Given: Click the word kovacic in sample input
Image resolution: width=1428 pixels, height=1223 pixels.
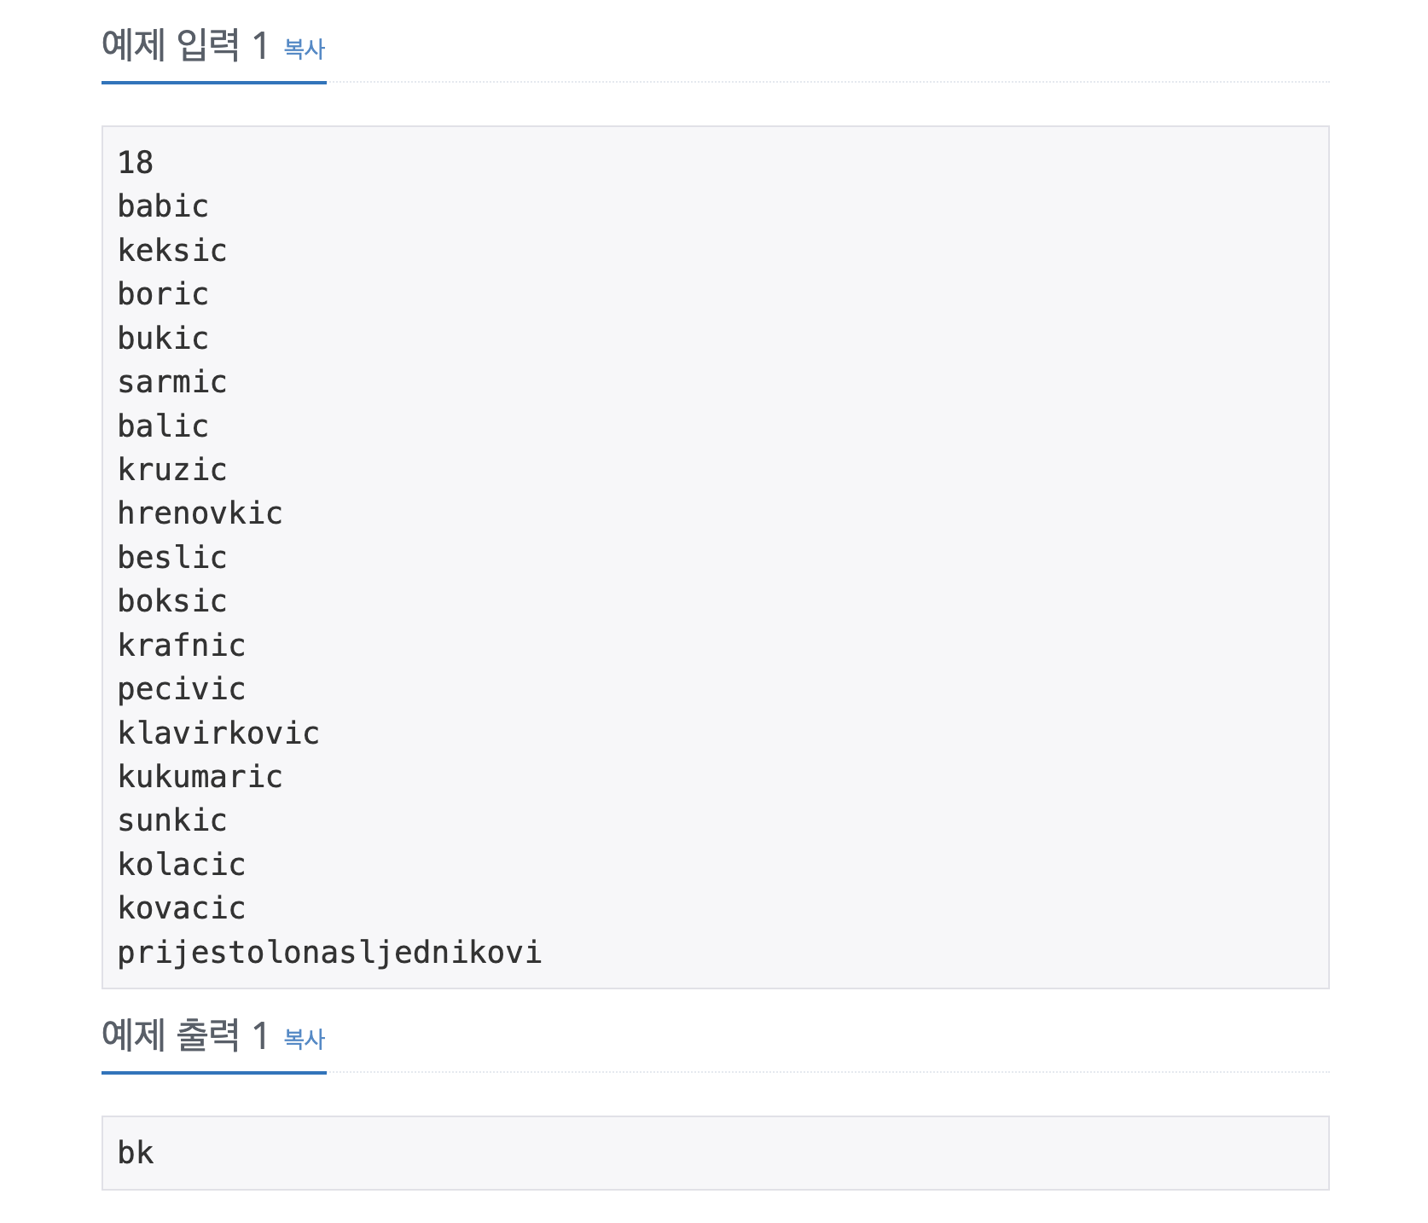Looking at the screenshot, I should (182, 908).
